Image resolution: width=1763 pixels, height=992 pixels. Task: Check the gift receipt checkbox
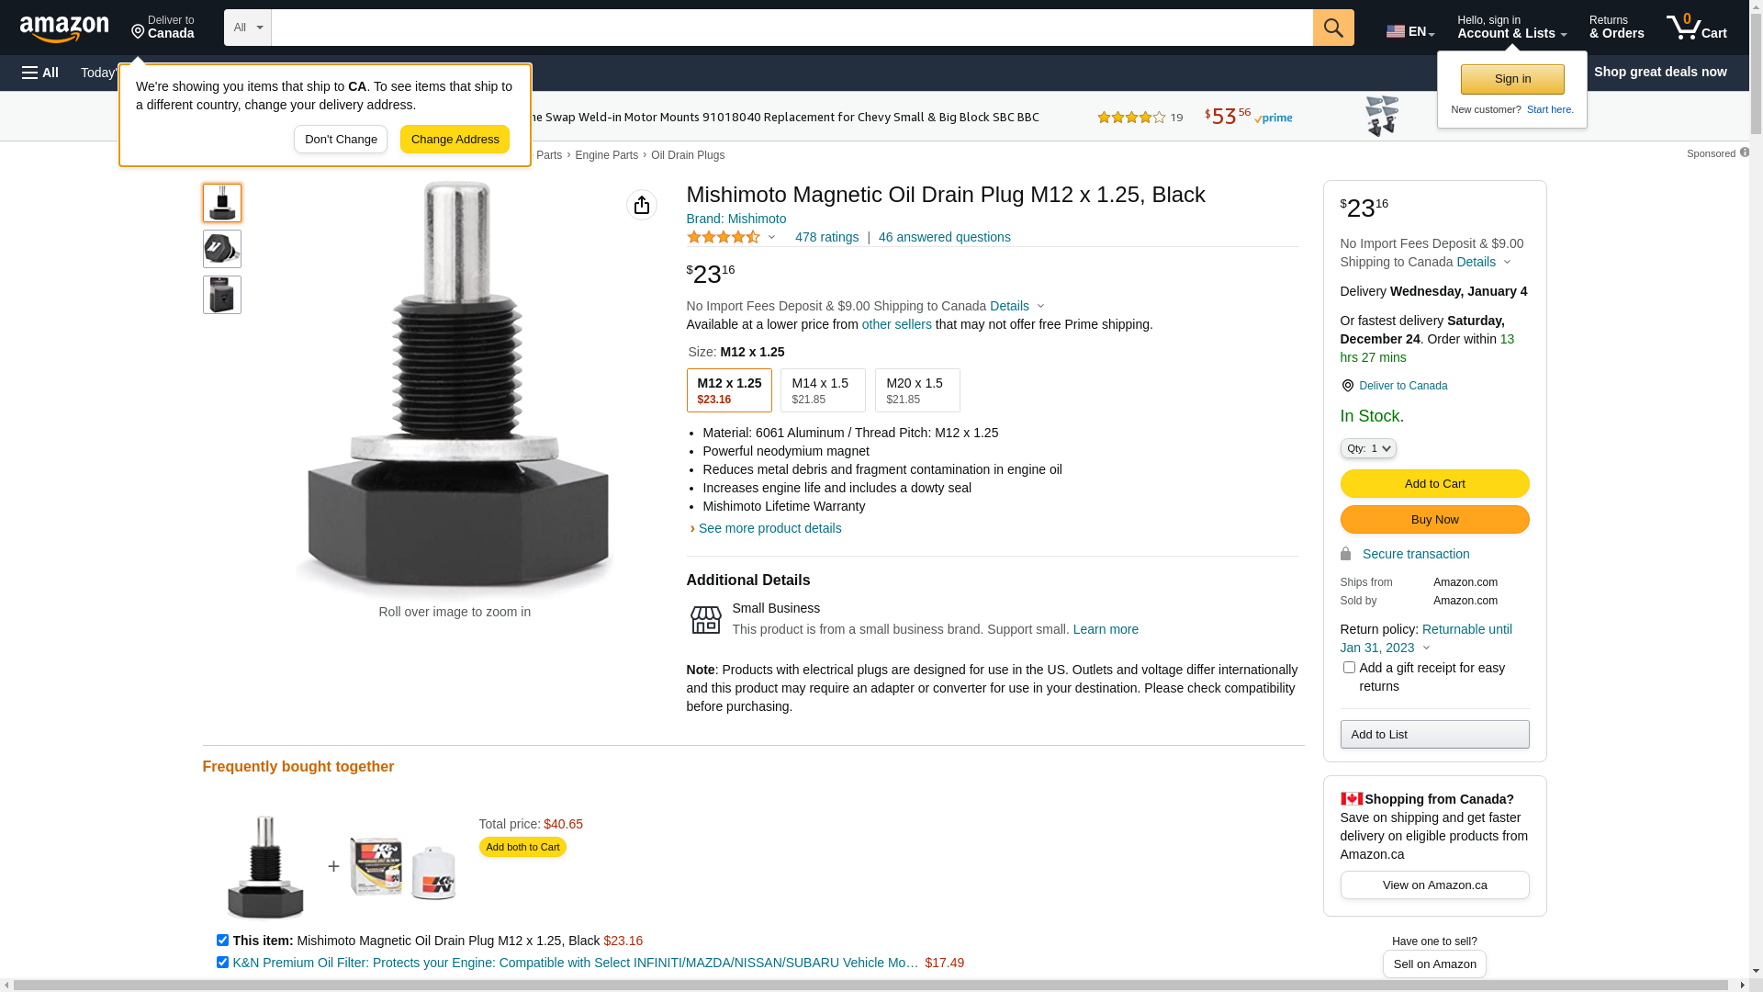[x=1349, y=668]
